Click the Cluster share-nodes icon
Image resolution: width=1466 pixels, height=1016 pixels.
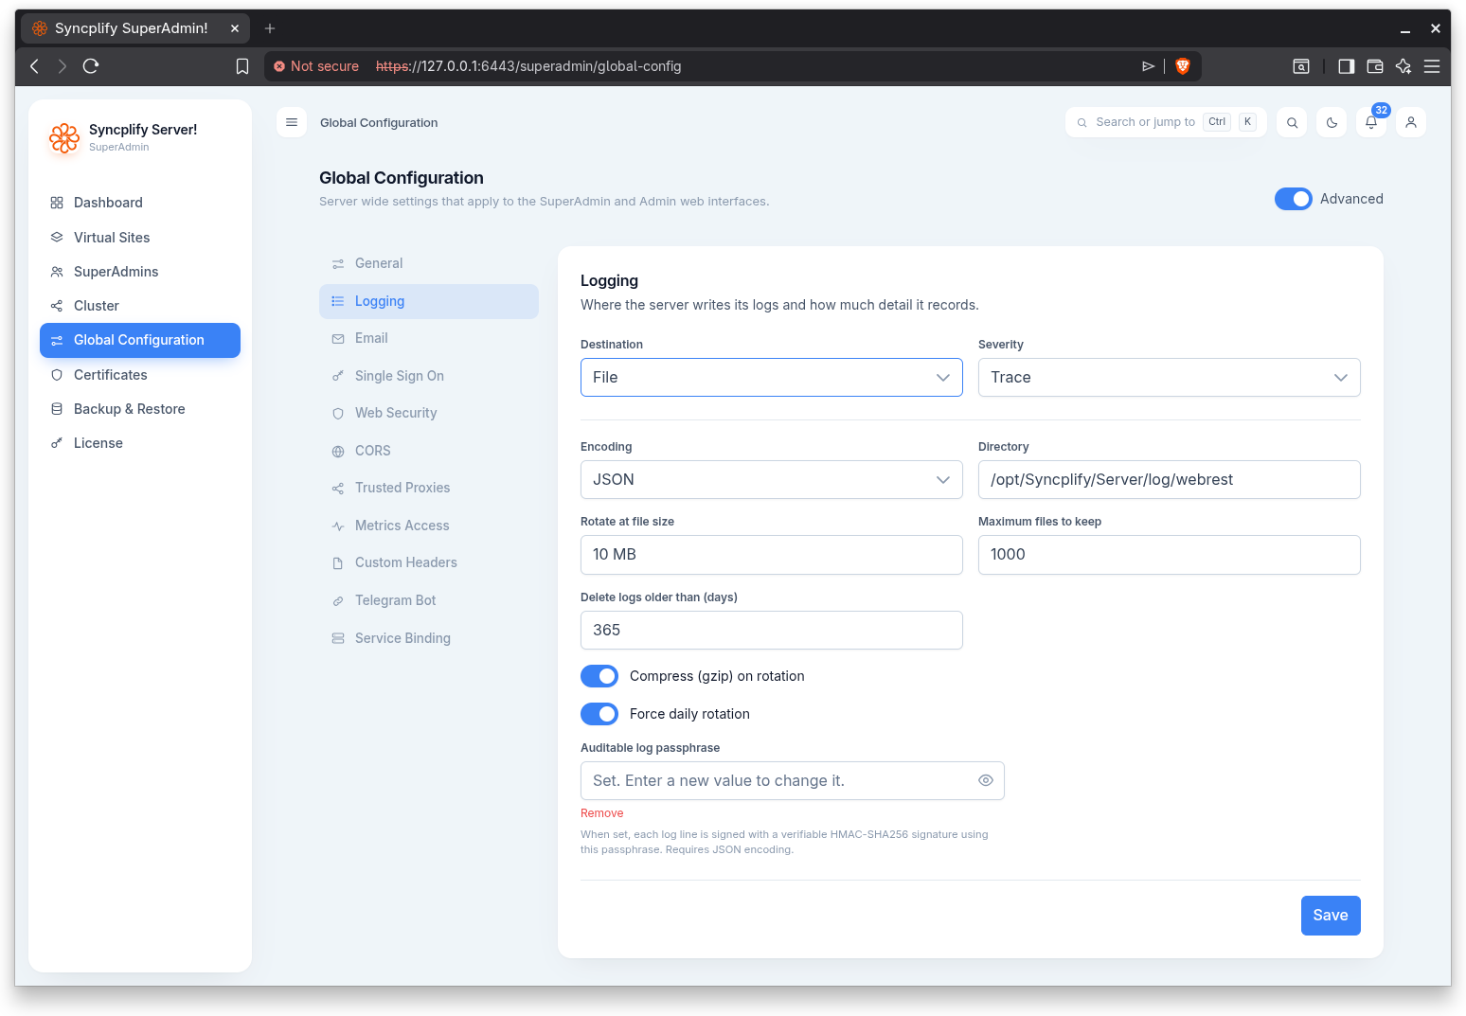point(57,306)
